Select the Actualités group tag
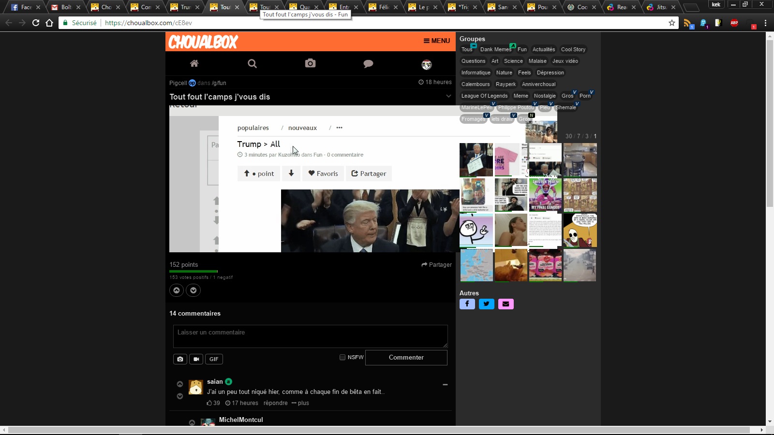The height and width of the screenshot is (435, 774). (x=544, y=49)
